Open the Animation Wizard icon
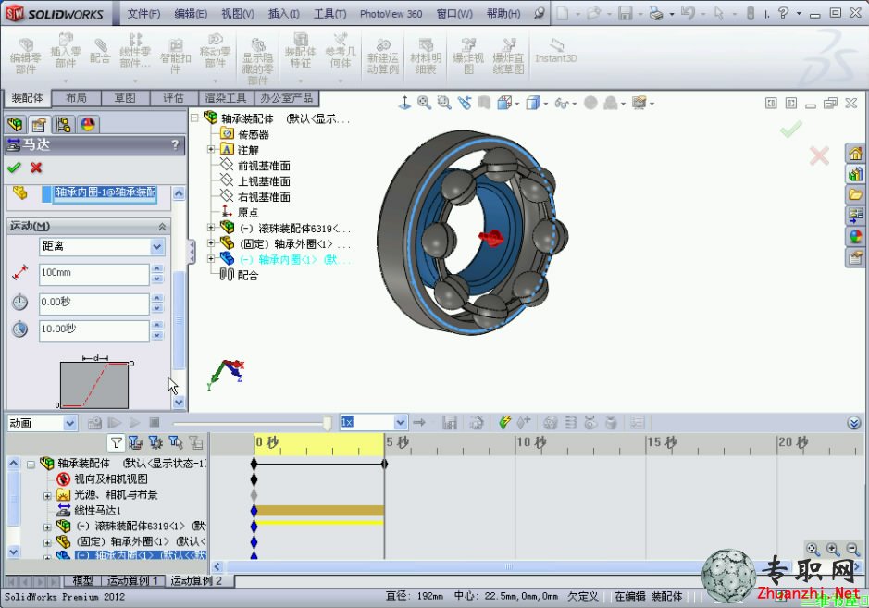Viewport: 869px width, 608px height. (476, 423)
